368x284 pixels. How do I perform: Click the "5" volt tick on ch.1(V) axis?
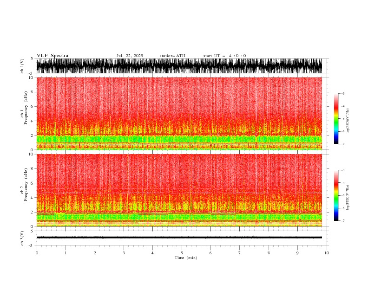(32, 58)
